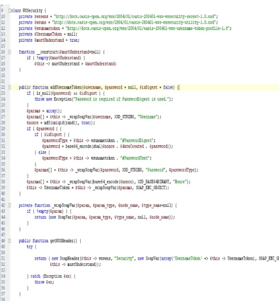The height and width of the screenshot is (301, 279).
Task: Click the "$isDigest = false" parameter
Action: [x=156, y=88]
